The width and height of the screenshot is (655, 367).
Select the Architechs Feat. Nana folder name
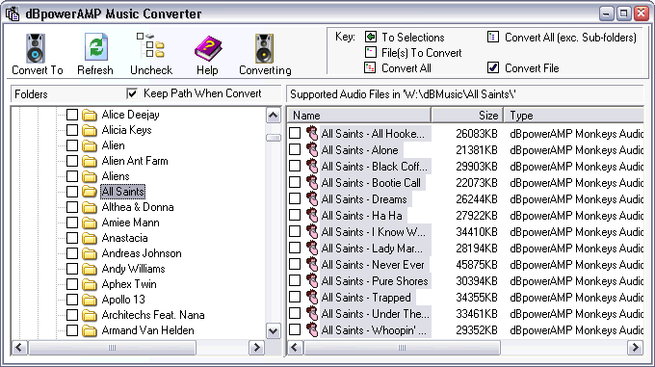tap(153, 315)
